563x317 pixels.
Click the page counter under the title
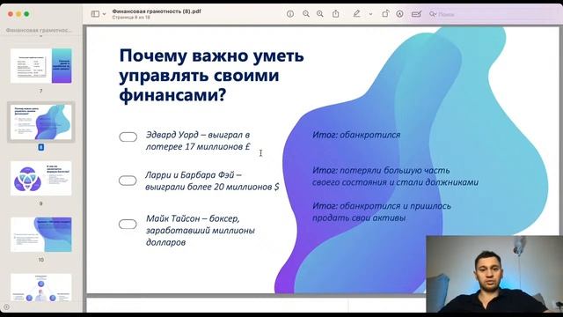[131, 18]
